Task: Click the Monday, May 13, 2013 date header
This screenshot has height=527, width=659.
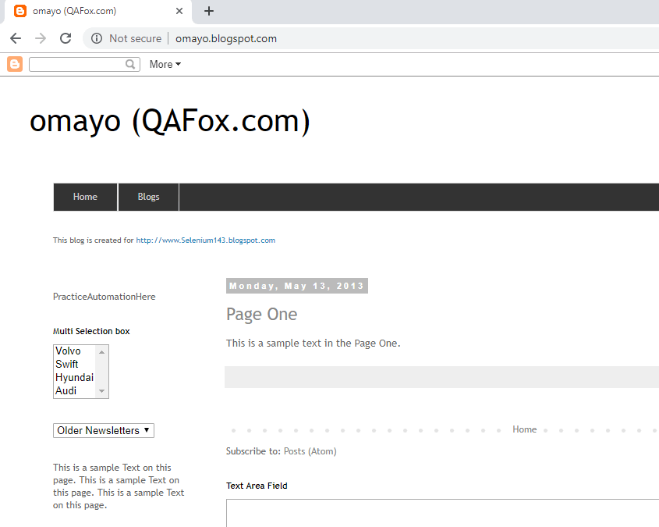Action: click(296, 286)
